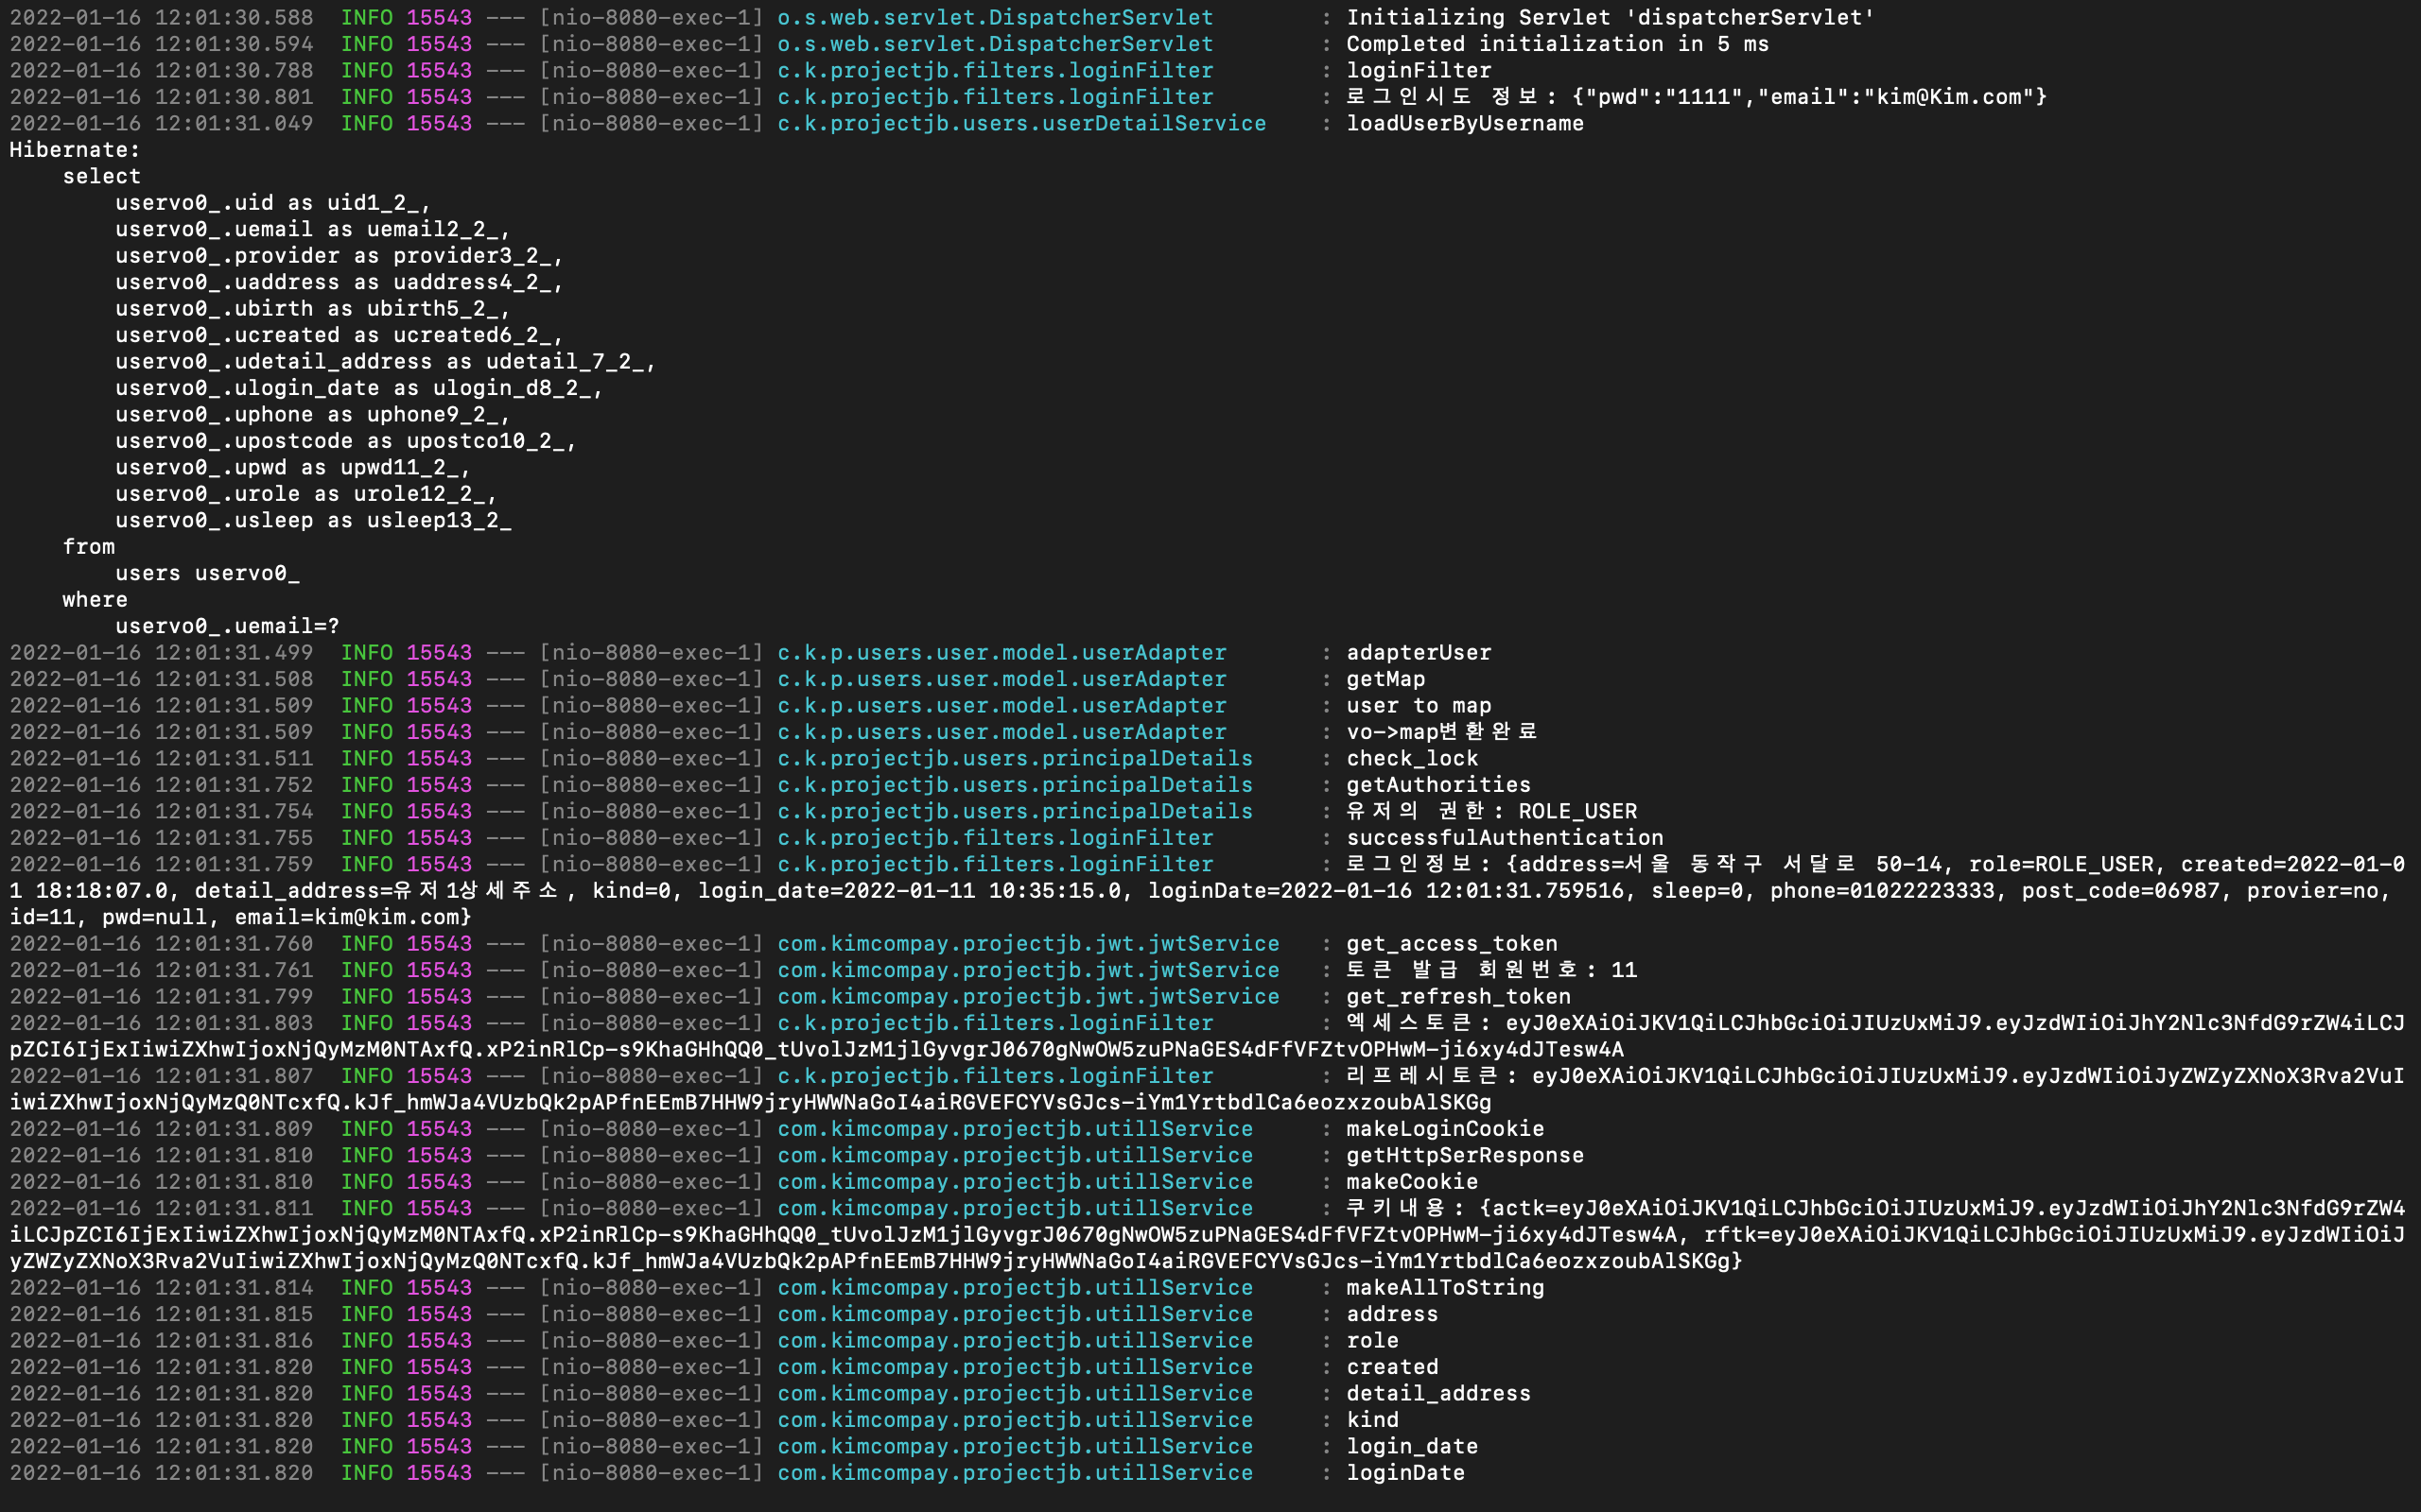
Task: Click 'Completed initialization in 5 ms' message
Action: coord(1557,44)
